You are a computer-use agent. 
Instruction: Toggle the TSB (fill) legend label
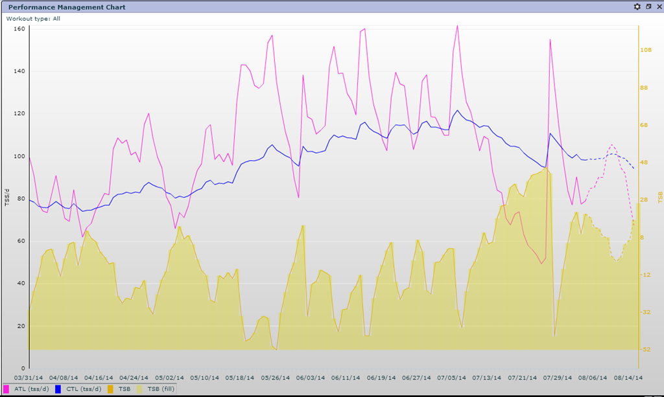pyautogui.click(x=161, y=389)
